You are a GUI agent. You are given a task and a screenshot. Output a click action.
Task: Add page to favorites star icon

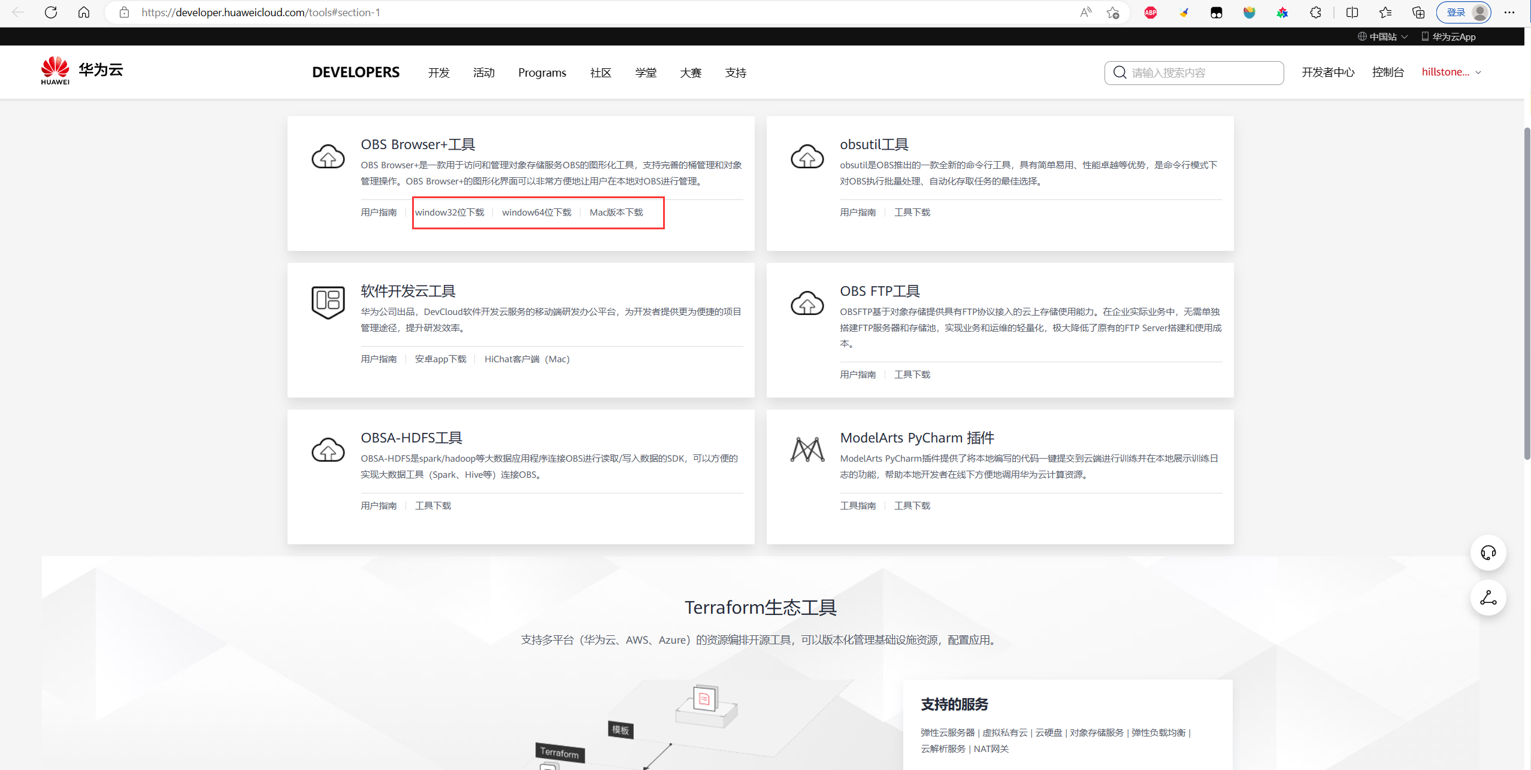pos(1113,12)
